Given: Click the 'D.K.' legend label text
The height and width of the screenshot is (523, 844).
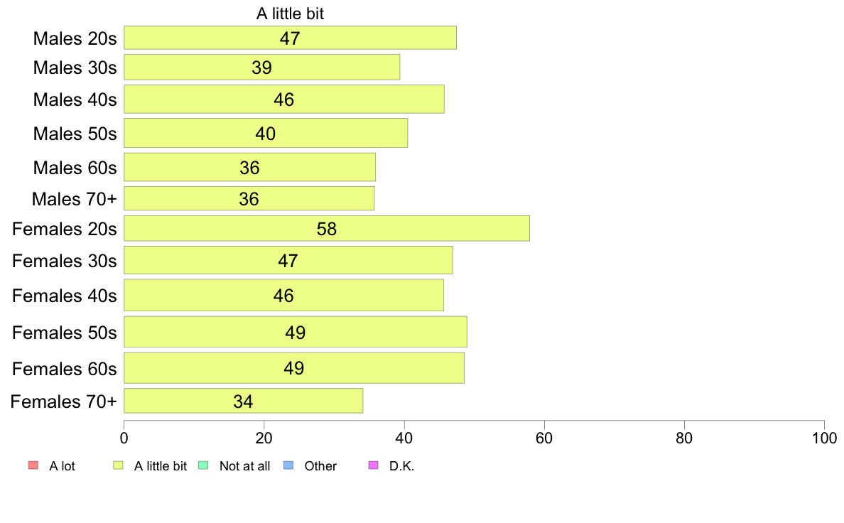Looking at the screenshot, I should [401, 466].
